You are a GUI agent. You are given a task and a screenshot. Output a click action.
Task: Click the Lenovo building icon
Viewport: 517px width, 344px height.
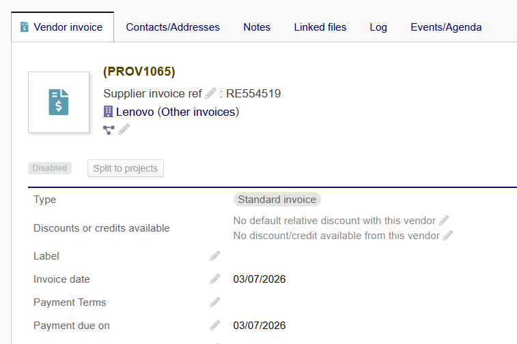[108, 112]
